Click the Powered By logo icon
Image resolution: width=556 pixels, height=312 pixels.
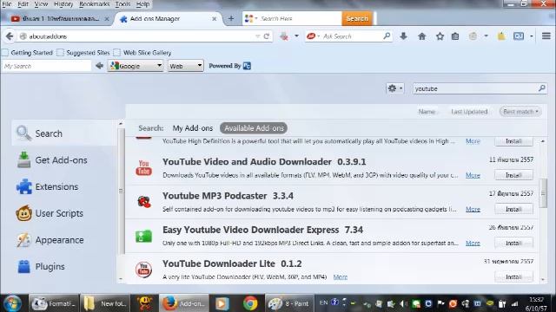247,66
